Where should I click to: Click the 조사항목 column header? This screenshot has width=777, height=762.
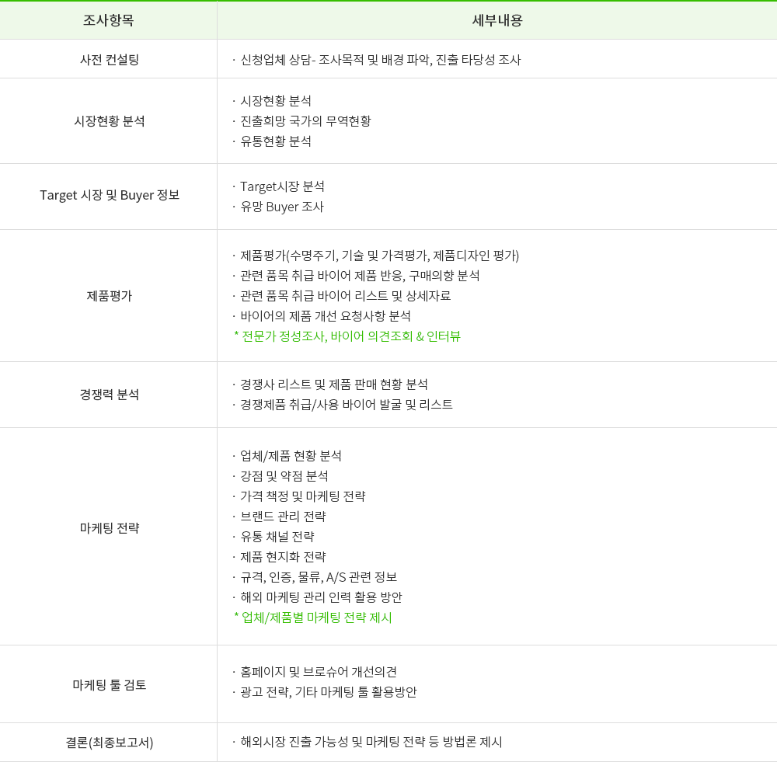(x=109, y=20)
